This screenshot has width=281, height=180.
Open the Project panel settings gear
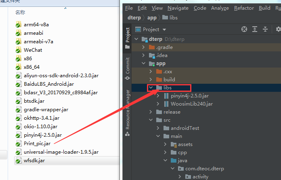coord(278,29)
